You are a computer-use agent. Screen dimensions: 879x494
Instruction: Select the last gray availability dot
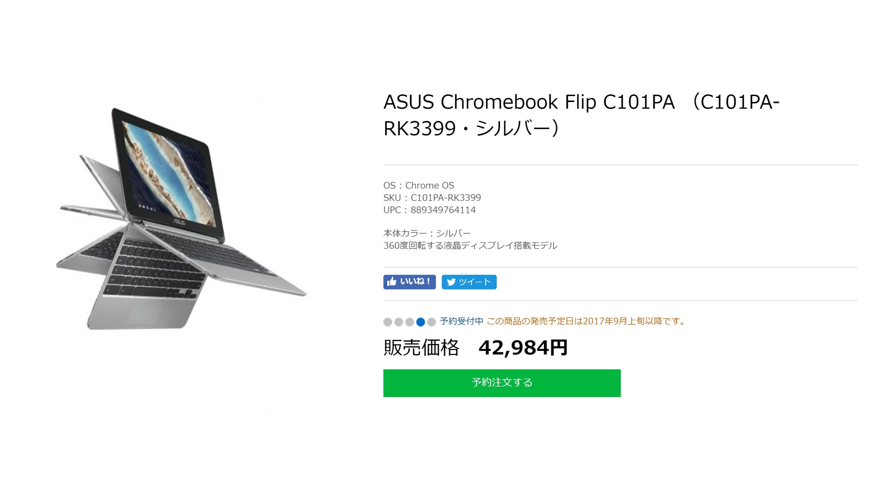pyautogui.click(x=431, y=322)
